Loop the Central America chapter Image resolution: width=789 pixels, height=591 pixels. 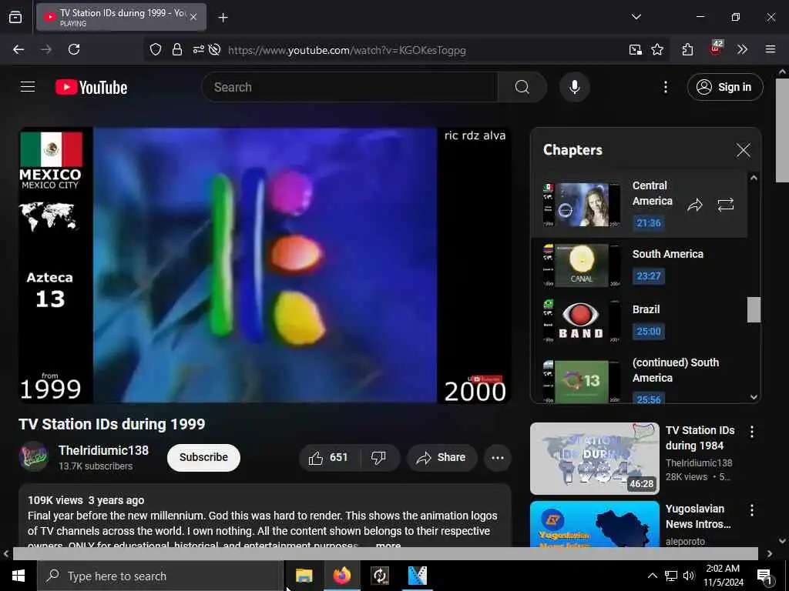tap(726, 205)
